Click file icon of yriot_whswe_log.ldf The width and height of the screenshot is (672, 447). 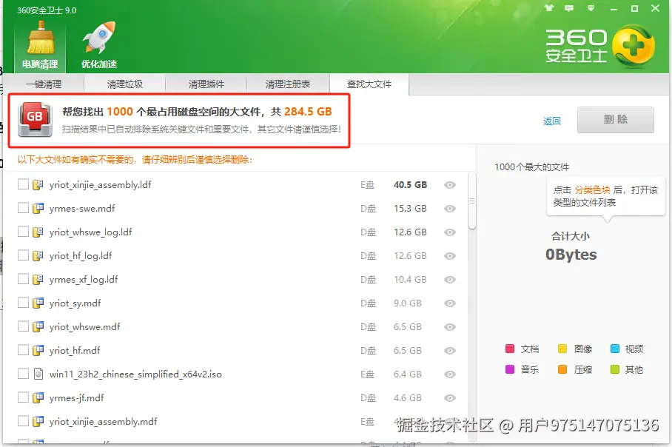click(x=38, y=232)
